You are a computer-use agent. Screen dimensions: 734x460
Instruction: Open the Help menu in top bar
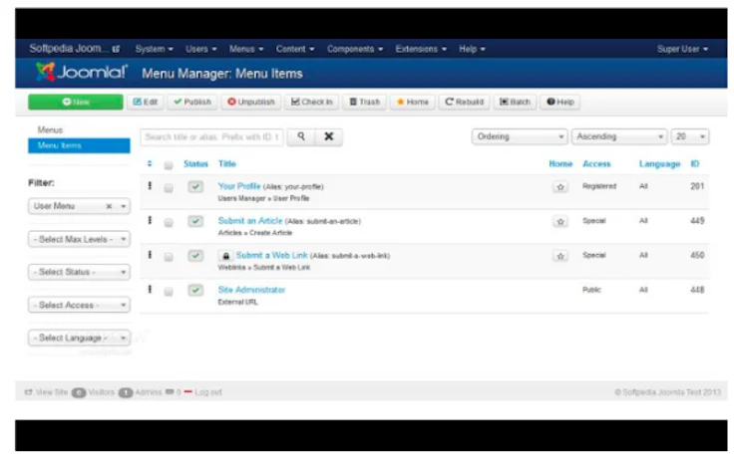coord(472,49)
